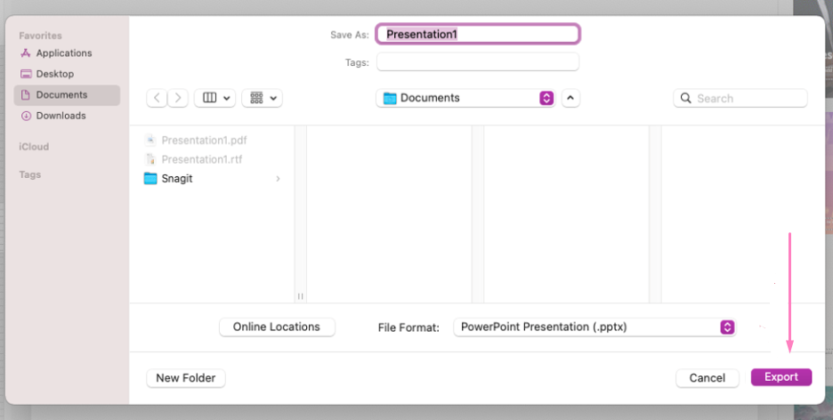Create a New Folder
This screenshot has height=420, width=833.
(185, 378)
